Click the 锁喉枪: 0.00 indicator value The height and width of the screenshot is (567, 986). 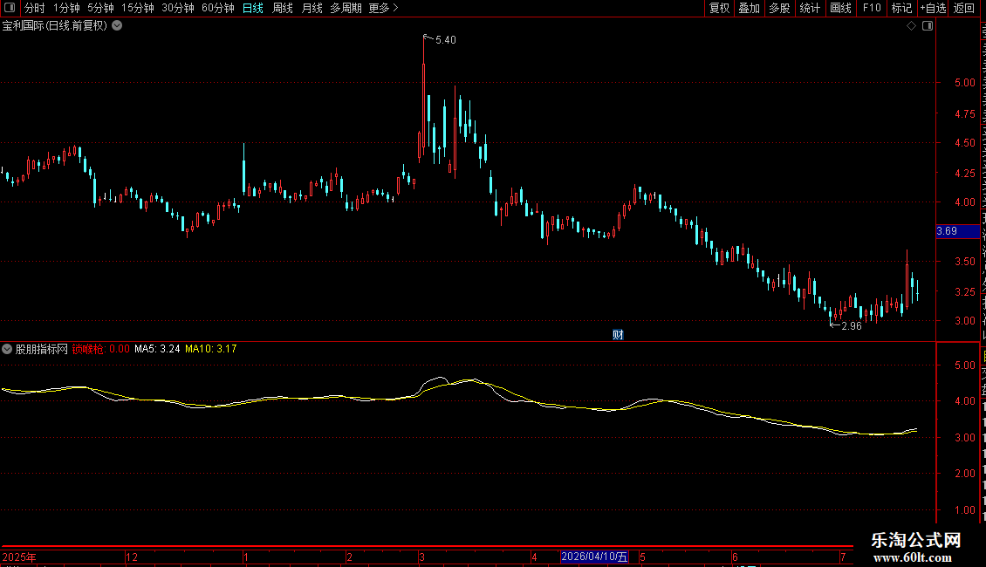click(100, 349)
